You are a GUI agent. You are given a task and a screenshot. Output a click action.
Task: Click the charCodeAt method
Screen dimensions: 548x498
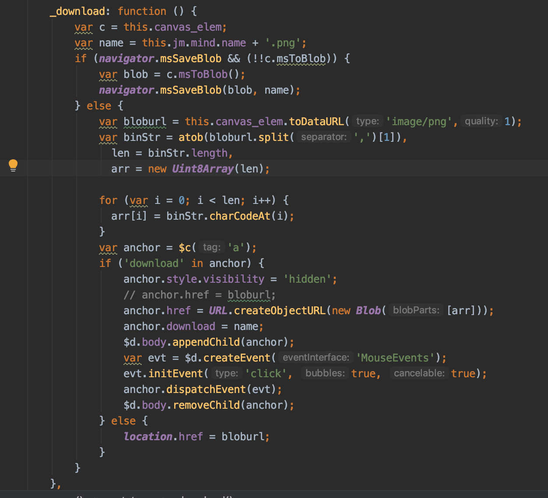pyautogui.click(x=240, y=216)
